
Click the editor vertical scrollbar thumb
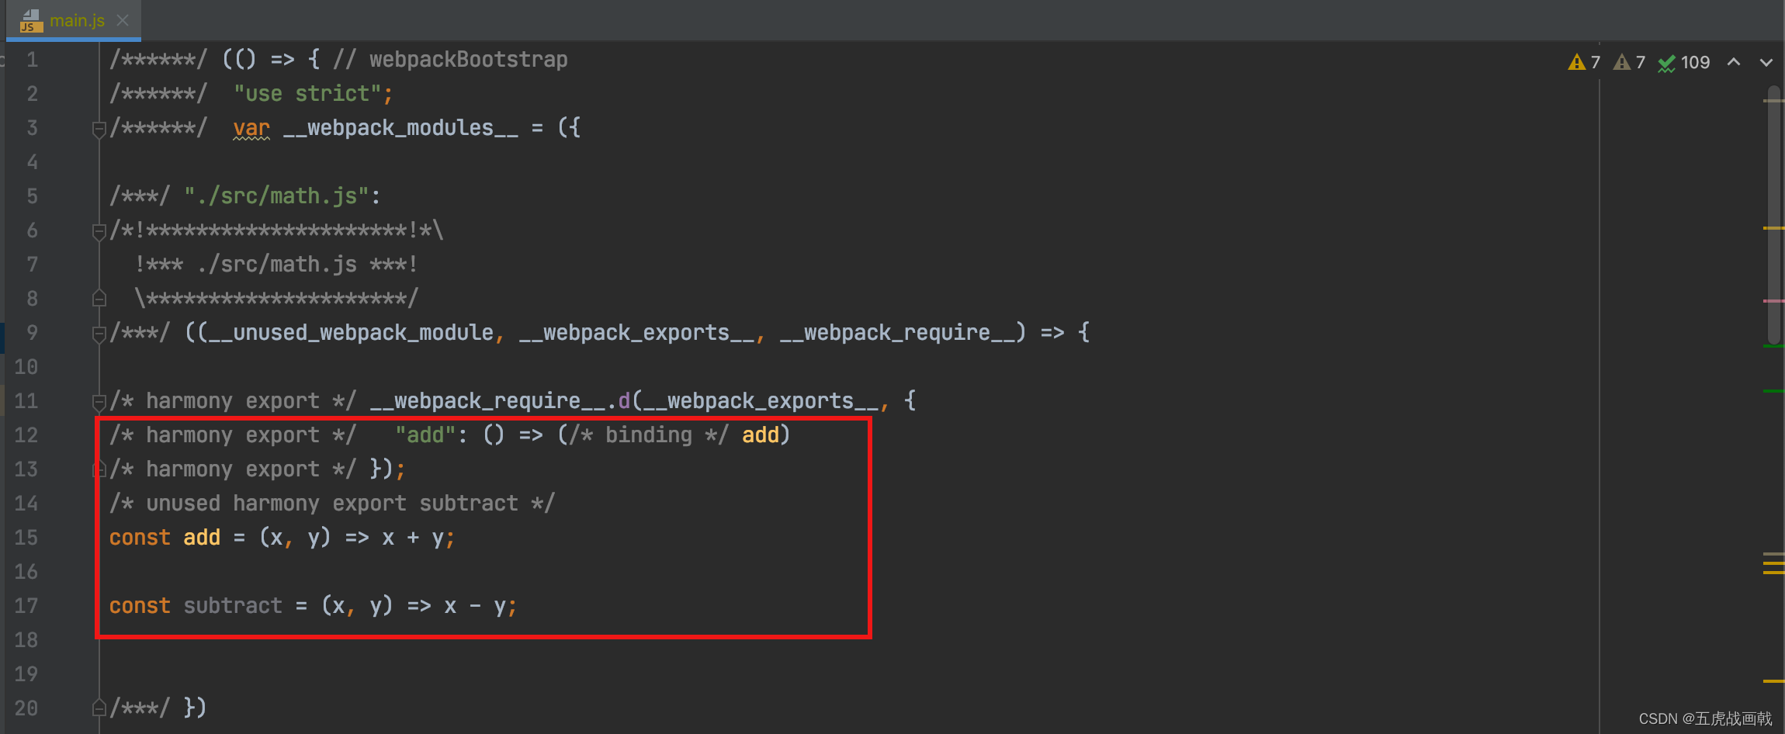point(1773,215)
